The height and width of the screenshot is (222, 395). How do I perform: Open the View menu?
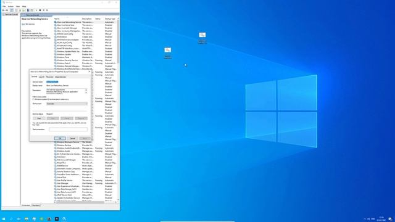pyautogui.click(x=18, y=7)
